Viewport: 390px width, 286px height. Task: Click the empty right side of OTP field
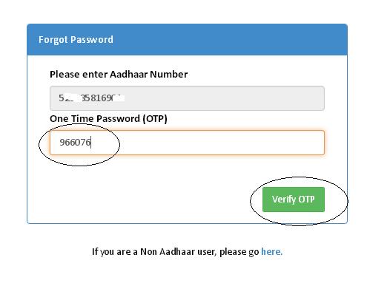point(224,143)
